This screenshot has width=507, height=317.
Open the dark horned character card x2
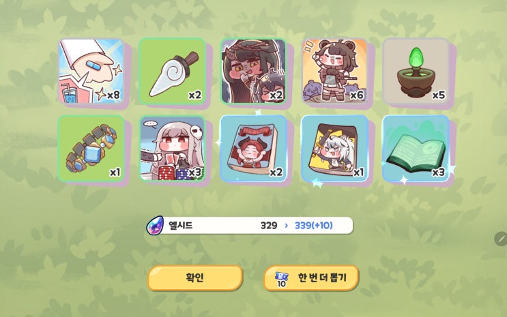(x=253, y=71)
